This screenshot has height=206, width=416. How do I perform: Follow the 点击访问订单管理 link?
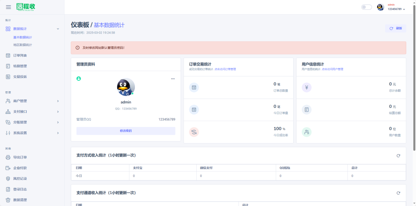[225, 69]
